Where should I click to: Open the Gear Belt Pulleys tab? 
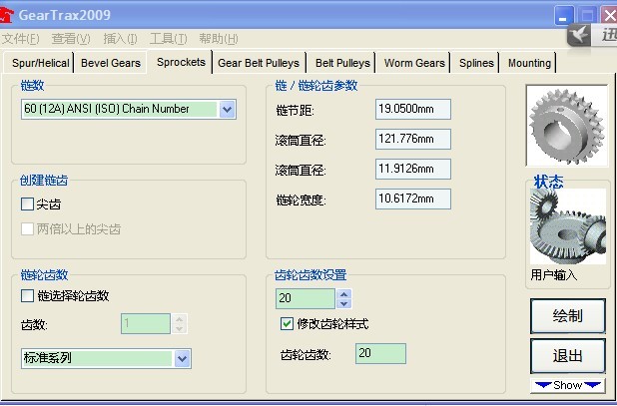[259, 63]
